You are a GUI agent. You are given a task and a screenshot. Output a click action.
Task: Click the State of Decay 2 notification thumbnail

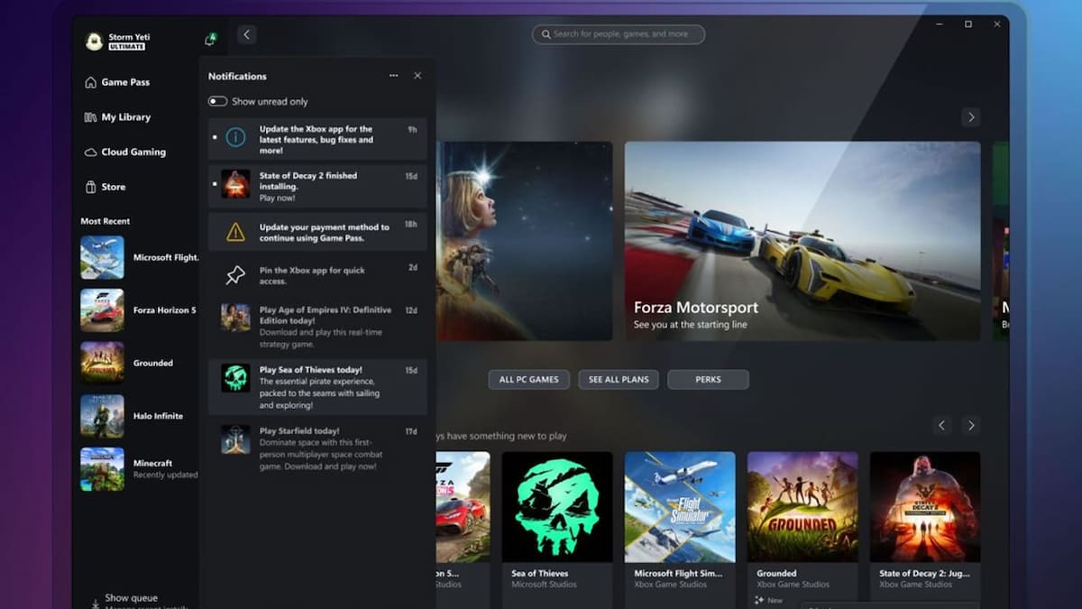click(235, 184)
